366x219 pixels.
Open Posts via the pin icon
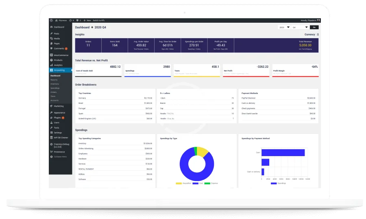click(51, 34)
